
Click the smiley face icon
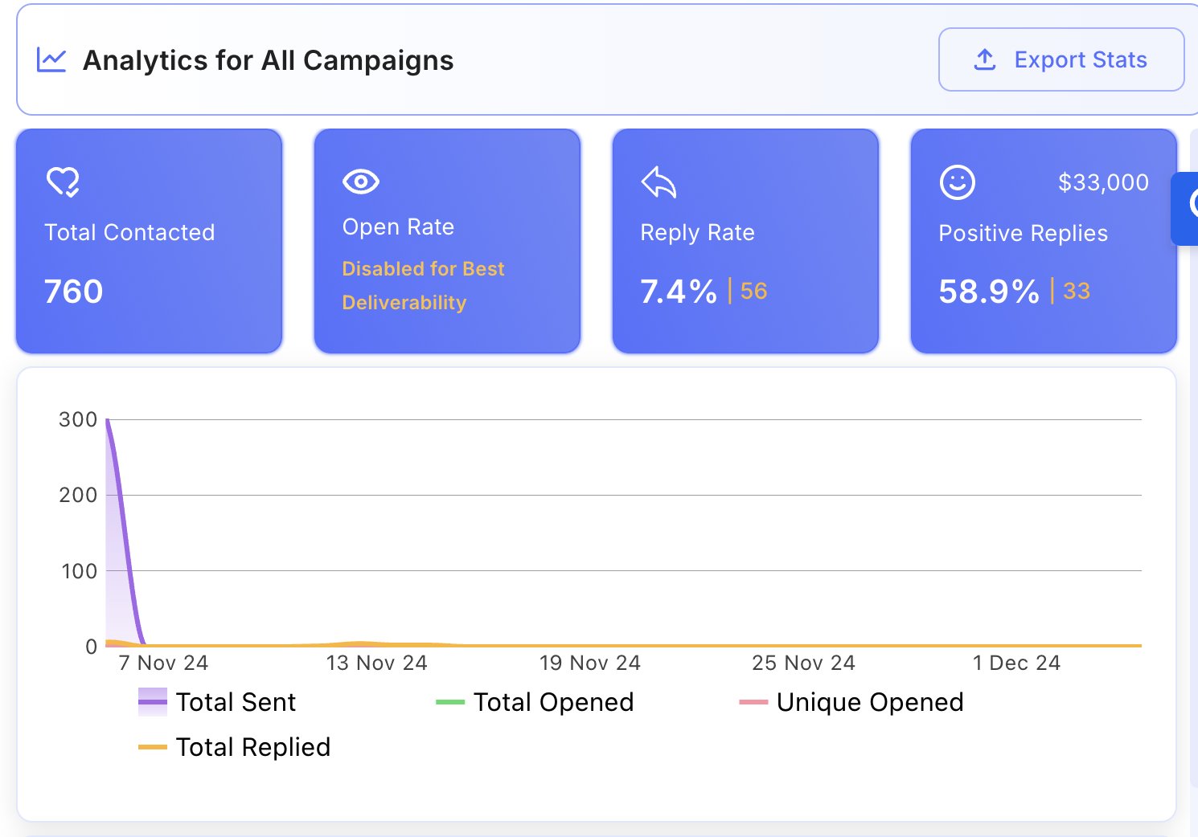(957, 182)
